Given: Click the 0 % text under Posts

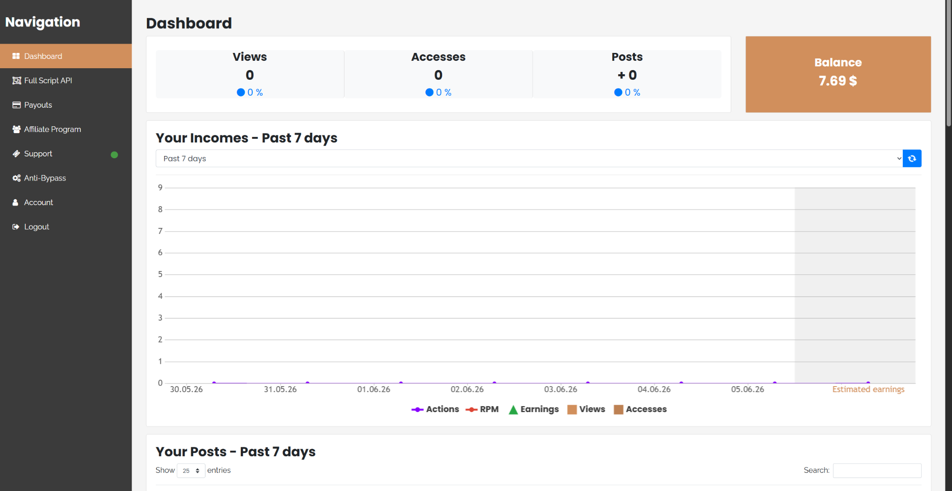Looking at the screenshot, I should 633,92.
